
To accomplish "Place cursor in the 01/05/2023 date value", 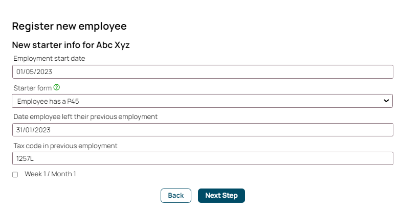I will [x=34, y=72].
